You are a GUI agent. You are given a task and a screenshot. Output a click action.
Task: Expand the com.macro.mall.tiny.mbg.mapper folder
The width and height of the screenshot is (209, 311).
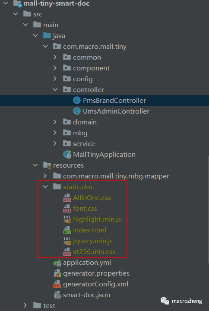(45, 176)
